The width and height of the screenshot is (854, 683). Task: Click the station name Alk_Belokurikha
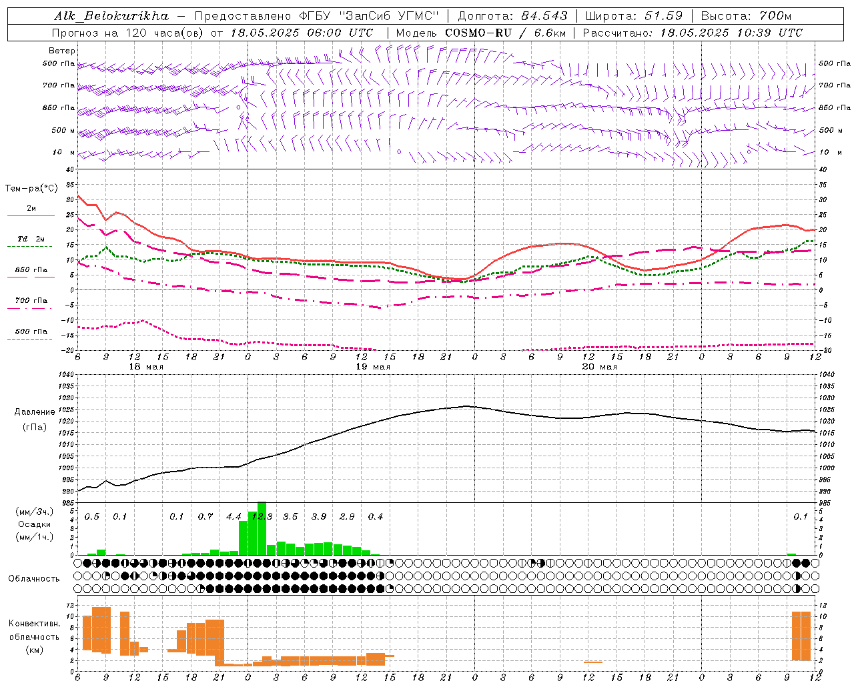(x=111, y=16)
